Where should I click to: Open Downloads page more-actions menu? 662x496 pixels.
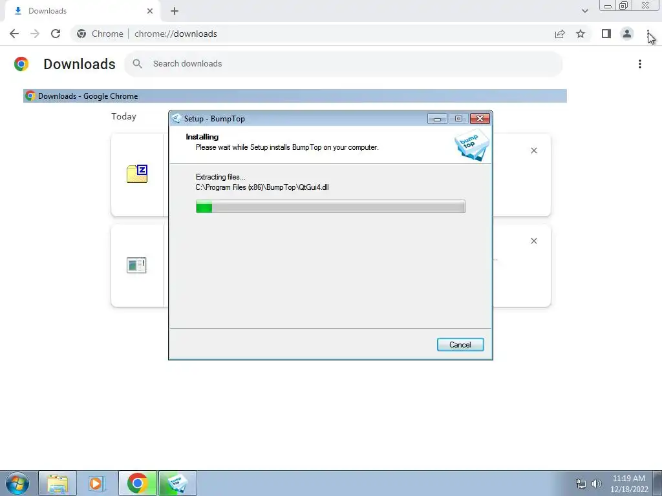[x=640, y=64]
